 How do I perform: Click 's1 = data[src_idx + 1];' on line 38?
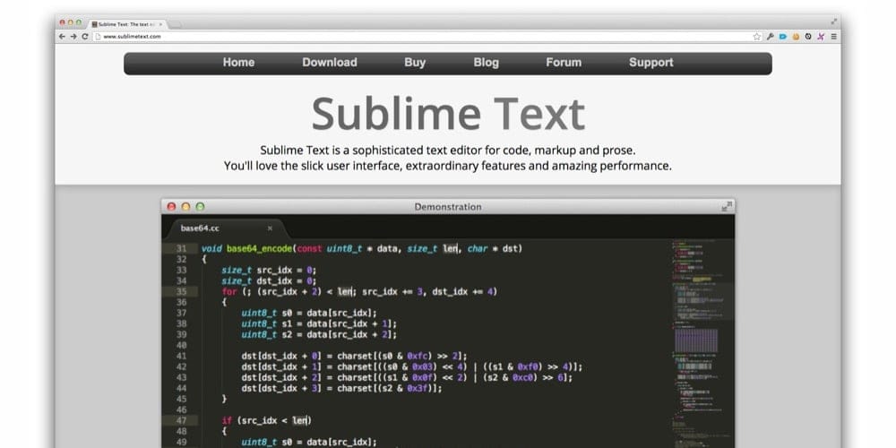337,324
